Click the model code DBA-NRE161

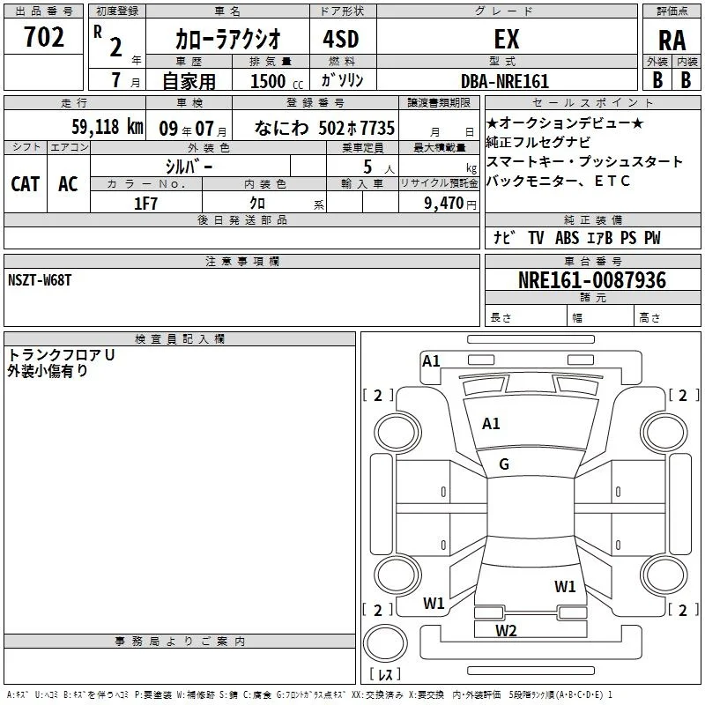505,81
